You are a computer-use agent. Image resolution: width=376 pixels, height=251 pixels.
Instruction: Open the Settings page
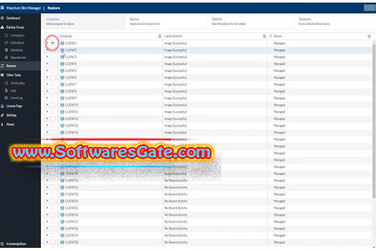[11, 115]
